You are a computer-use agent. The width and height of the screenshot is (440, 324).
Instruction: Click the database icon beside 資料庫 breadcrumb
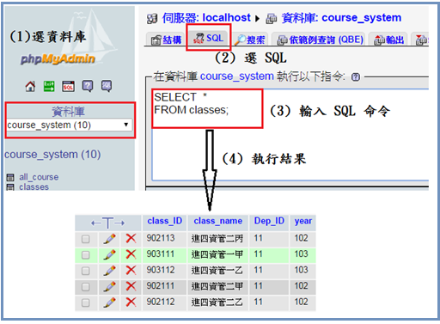tap(271, 19)
